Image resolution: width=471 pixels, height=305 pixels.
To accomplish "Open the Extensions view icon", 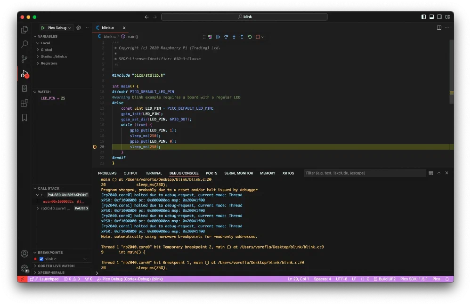I will (24, 103).
